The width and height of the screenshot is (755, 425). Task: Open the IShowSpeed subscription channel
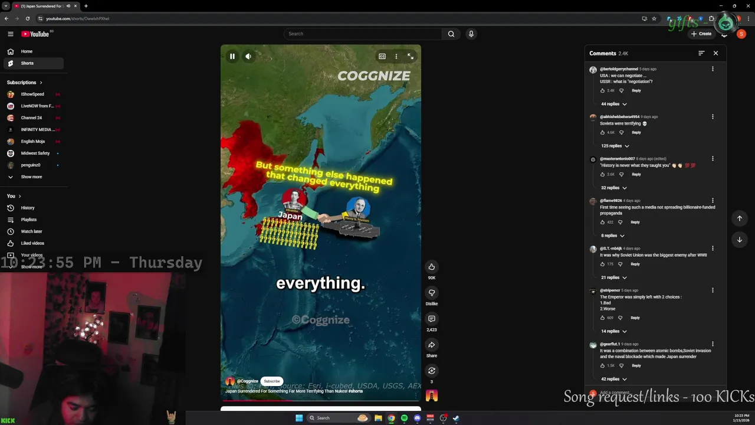pyautogui.click(x=34, y=94)
